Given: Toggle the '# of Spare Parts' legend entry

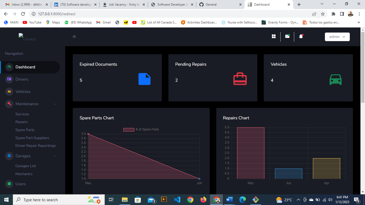Looking at the screenshot, I should [141, 129].
